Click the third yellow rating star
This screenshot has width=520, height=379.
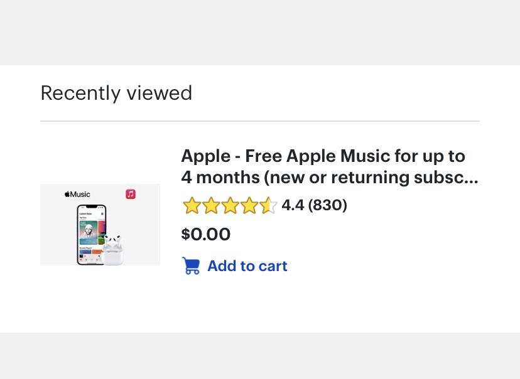point(230,205)
